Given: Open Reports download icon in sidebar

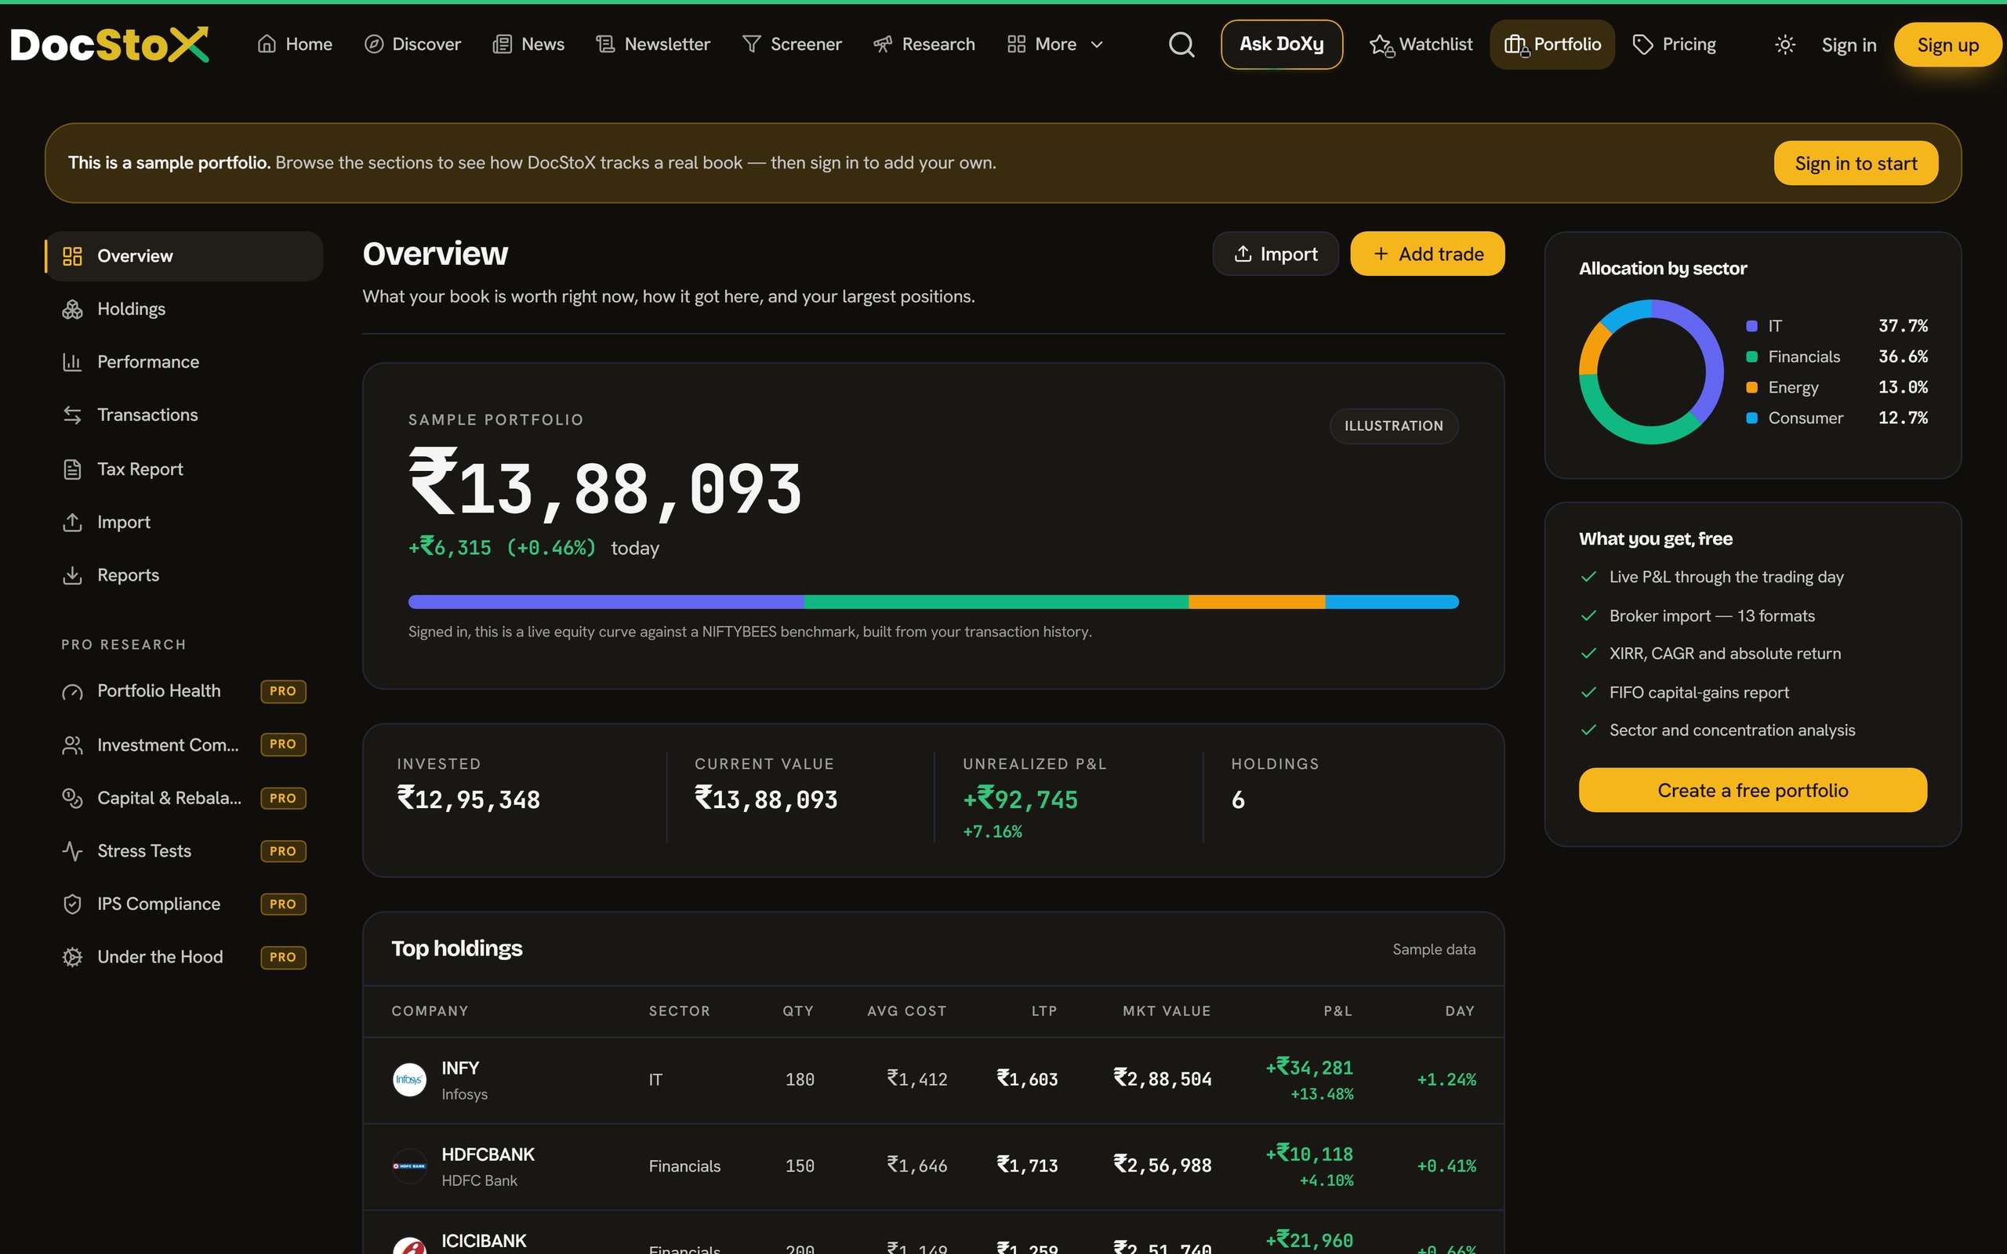Looking at the screenshot, I should [72, 575].
